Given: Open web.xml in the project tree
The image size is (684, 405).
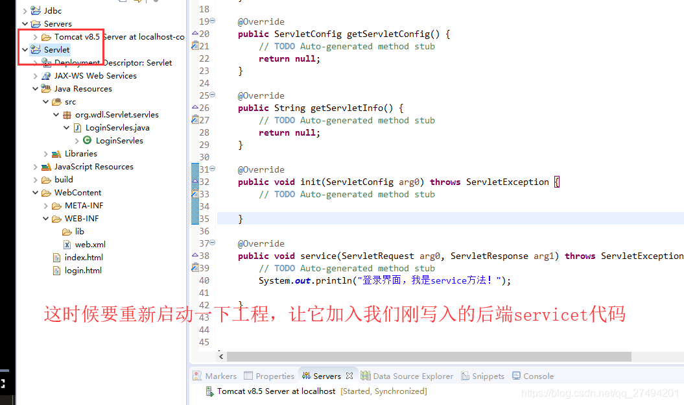Looking at the screenshot, I should point(90,245).
